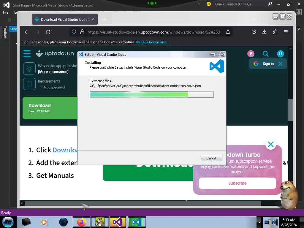304x228 pixels.
Task: Open the media player taskbar icon
Action: (x=45, y=222)
